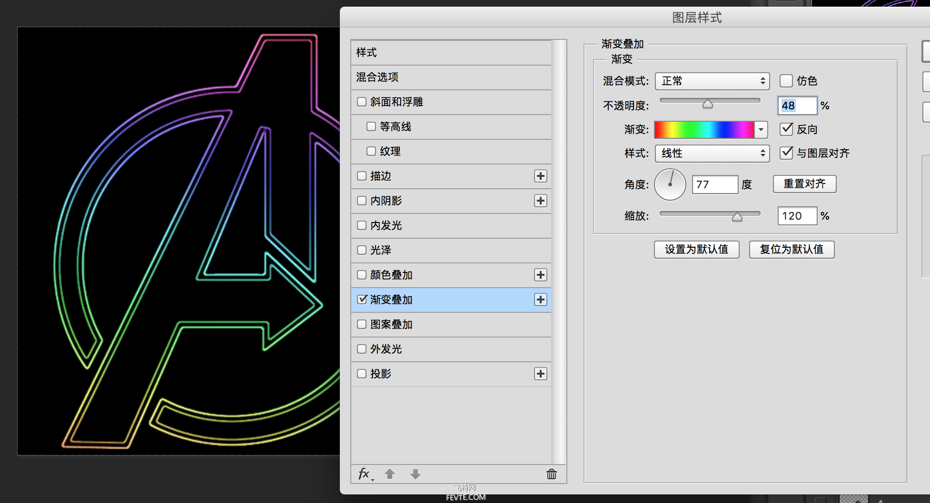930x503 pixels.
Task: Select 图案叠加 row label
Action: [391, 324]
